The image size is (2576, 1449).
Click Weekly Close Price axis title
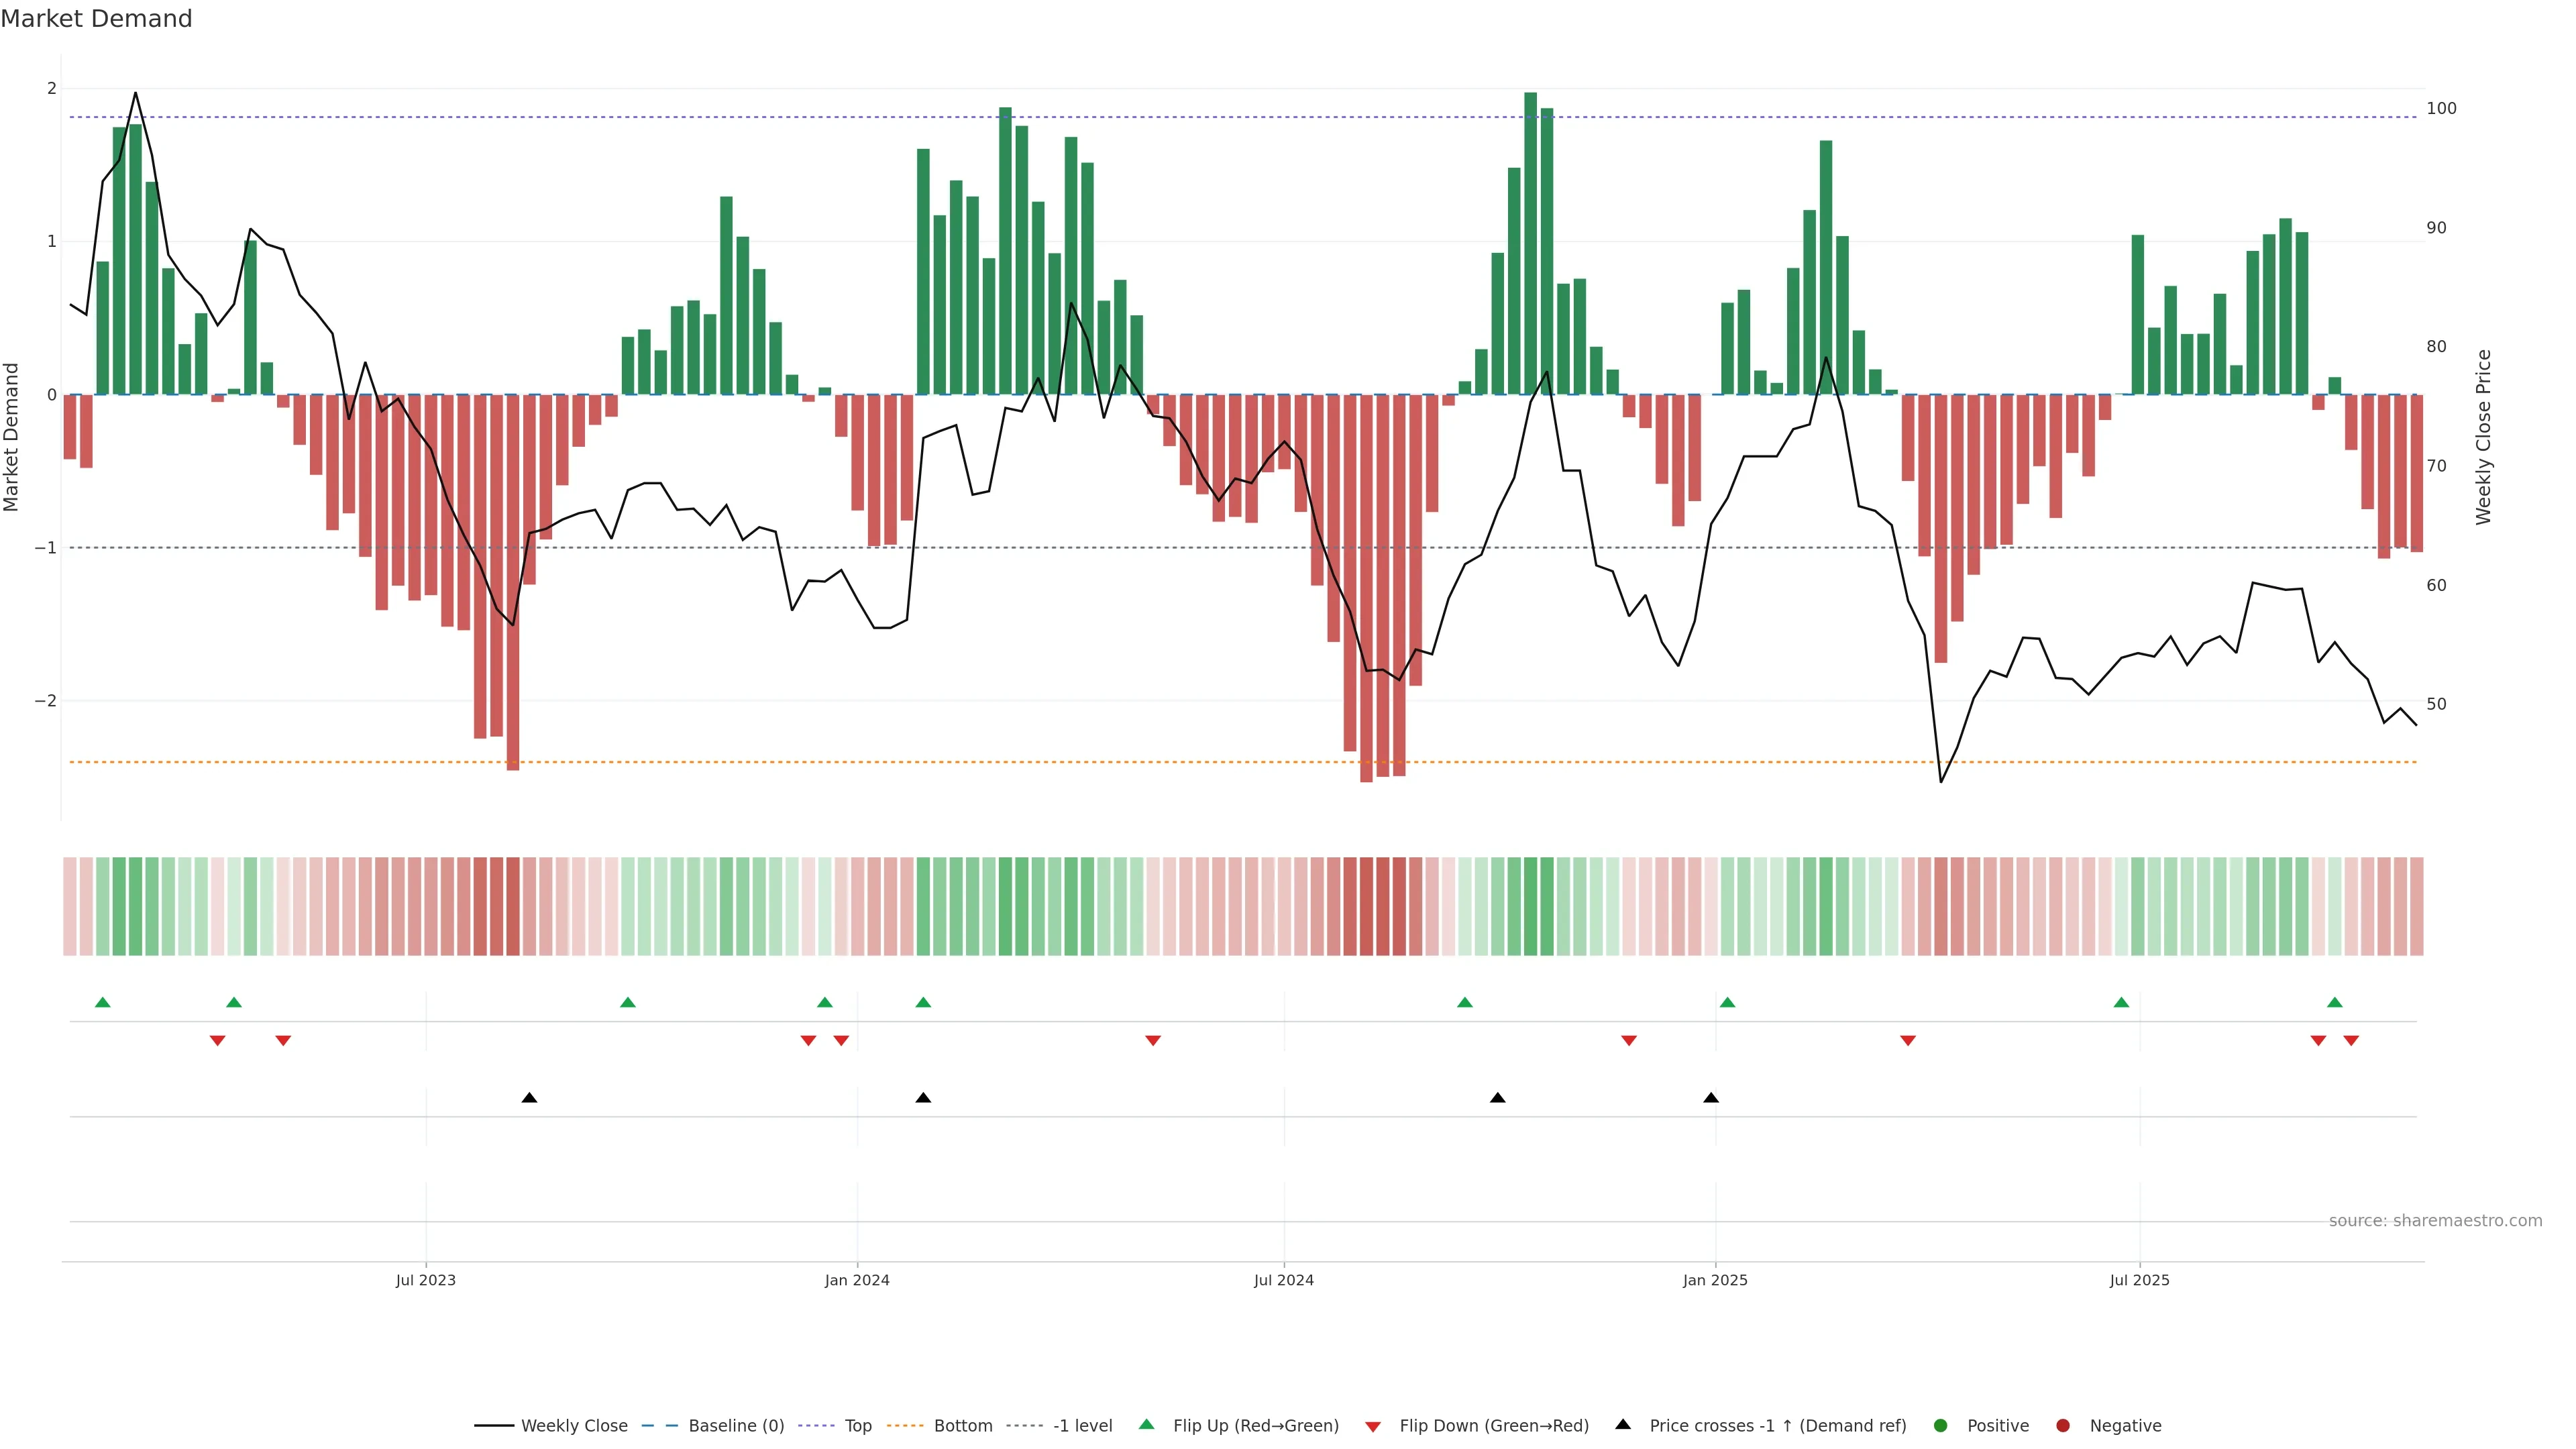pos(2484,437)
